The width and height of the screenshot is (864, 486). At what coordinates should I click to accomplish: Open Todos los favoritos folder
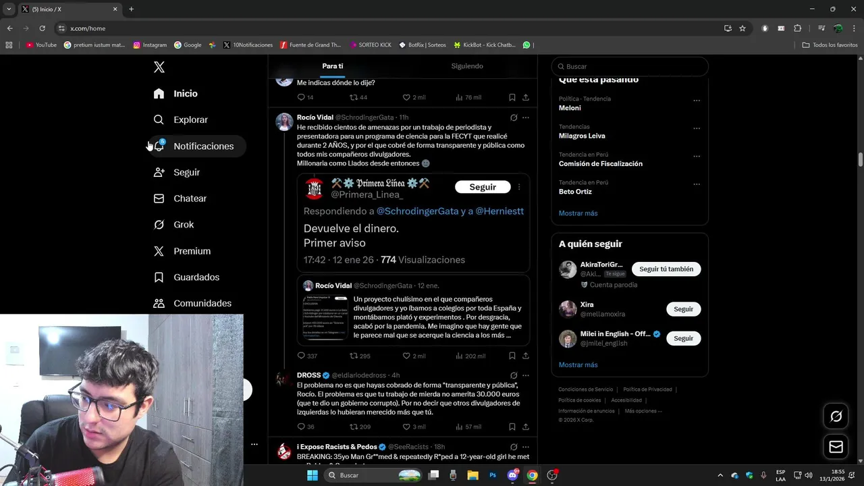tap(830, 45)
